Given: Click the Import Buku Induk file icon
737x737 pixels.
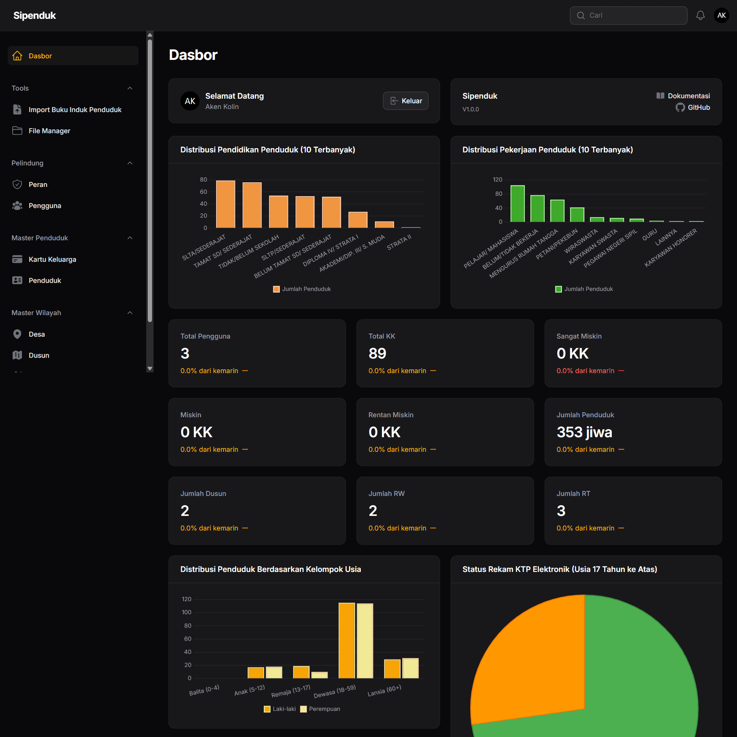Looking at the screenshot, I should 17,109.
